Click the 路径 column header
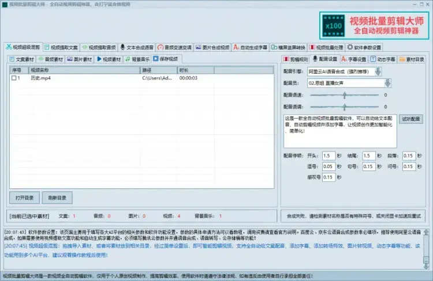Viewport: 433px width, 281px height. (x=159, y=70)
